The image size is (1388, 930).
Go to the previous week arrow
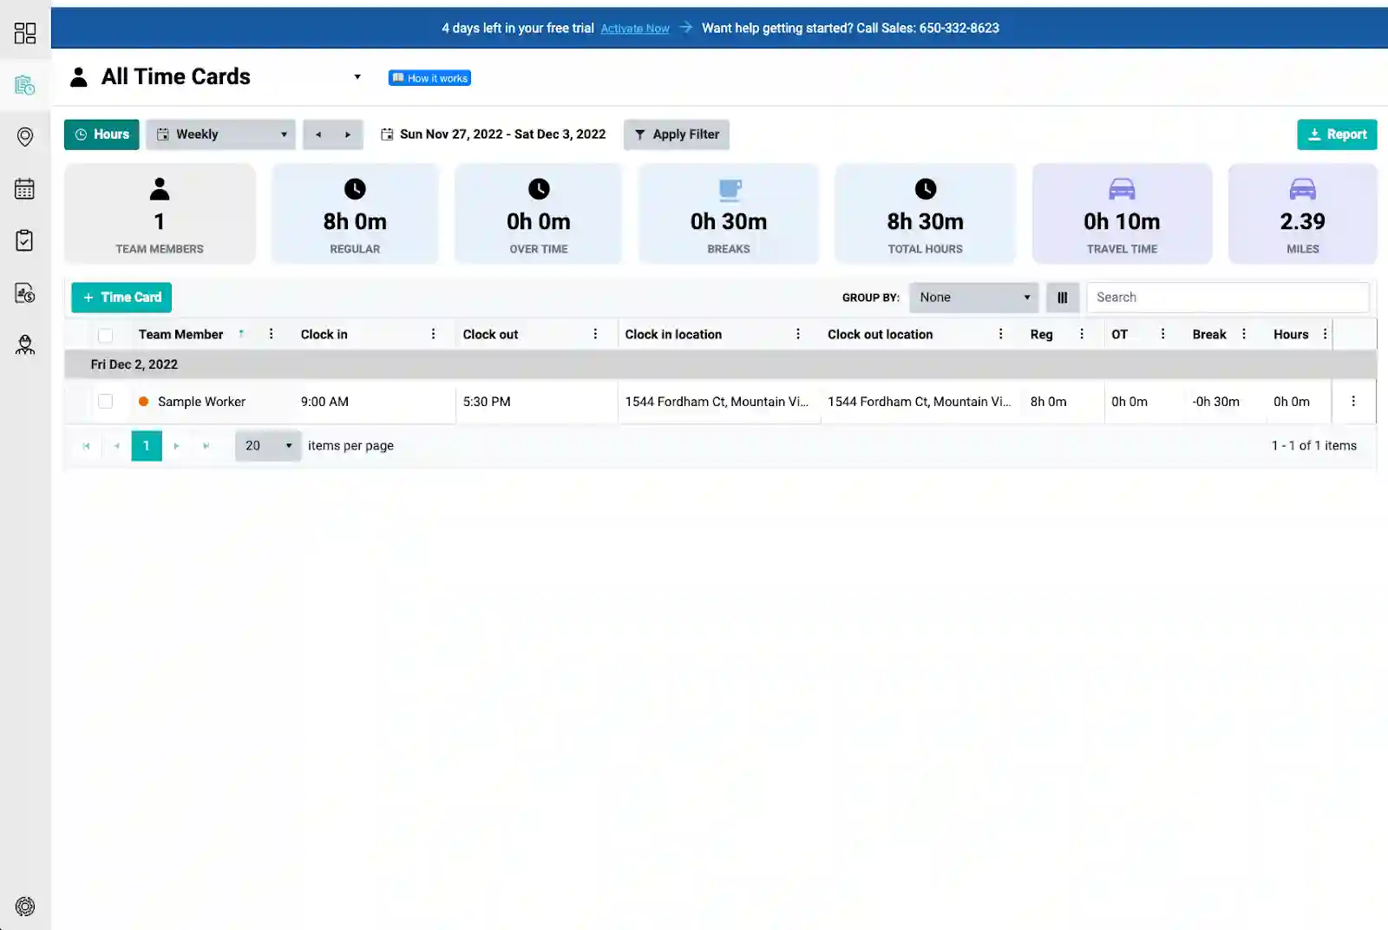pos(318,134)
